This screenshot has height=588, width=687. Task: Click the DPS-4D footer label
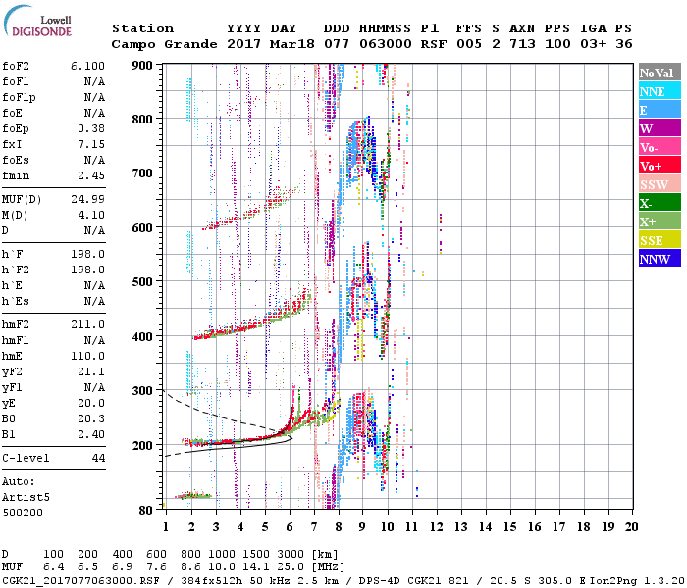click(379, 580)
